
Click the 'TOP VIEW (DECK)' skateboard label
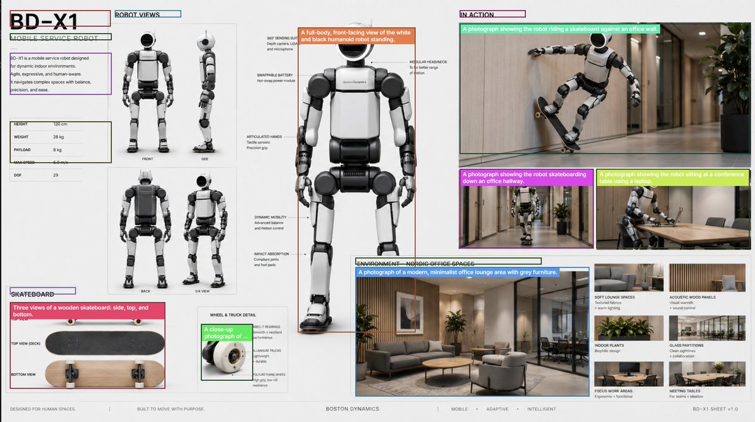25,343
